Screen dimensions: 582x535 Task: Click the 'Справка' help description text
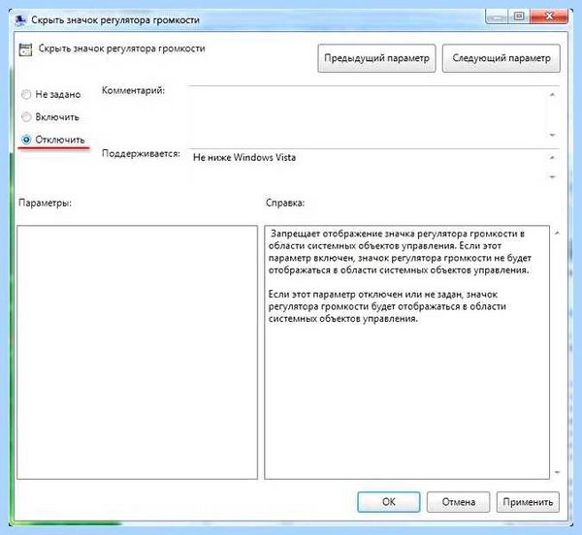pyautogui.click(x=400, y=276)
